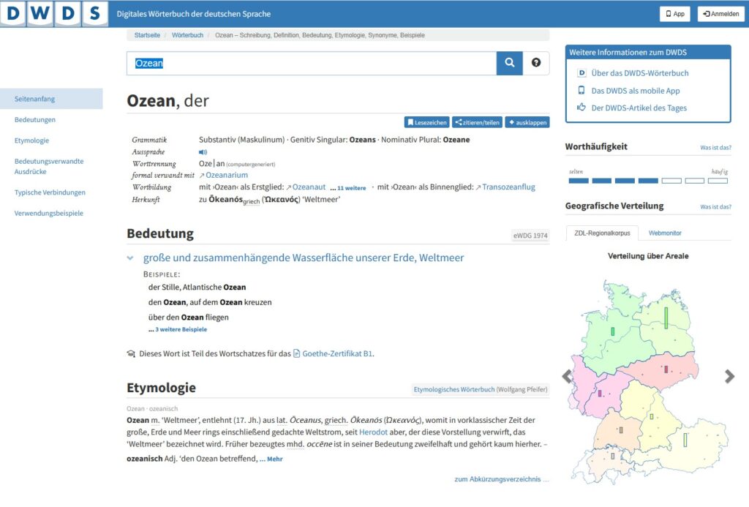The image size is (749, 507).
Task: Open the Goethe-Zertifikat B1 link
Action: (338, 353)
